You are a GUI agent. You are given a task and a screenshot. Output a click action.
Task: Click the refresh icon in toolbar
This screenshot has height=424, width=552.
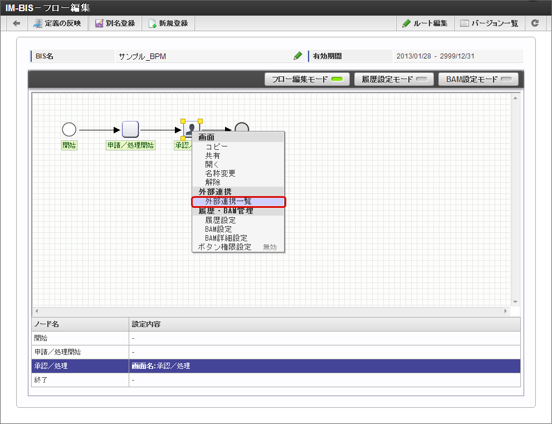point(535,23)
